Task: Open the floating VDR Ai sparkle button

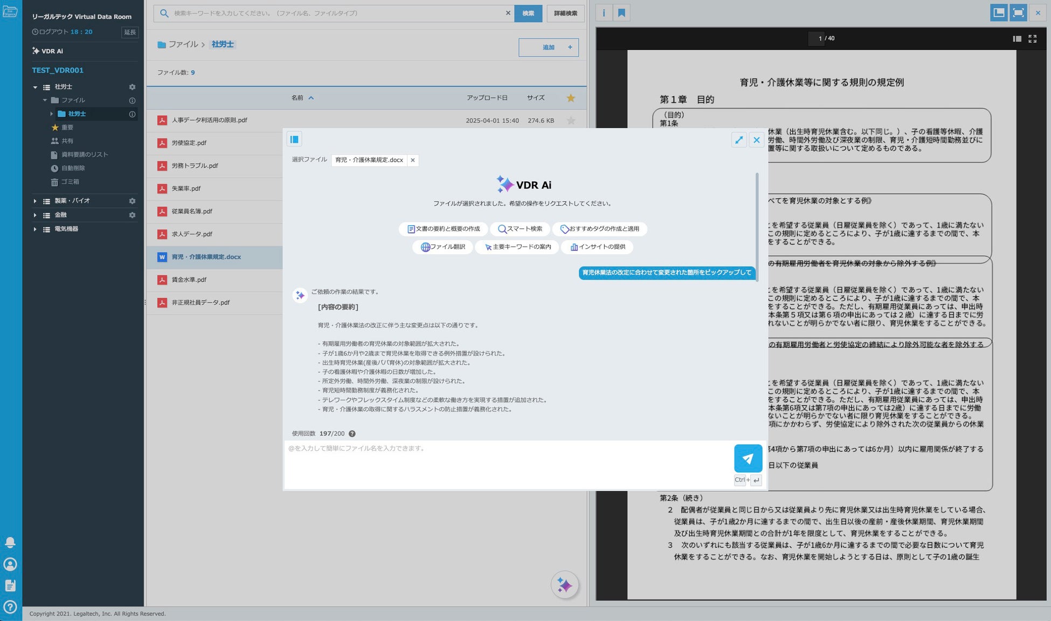Action: tap(564, 585)
